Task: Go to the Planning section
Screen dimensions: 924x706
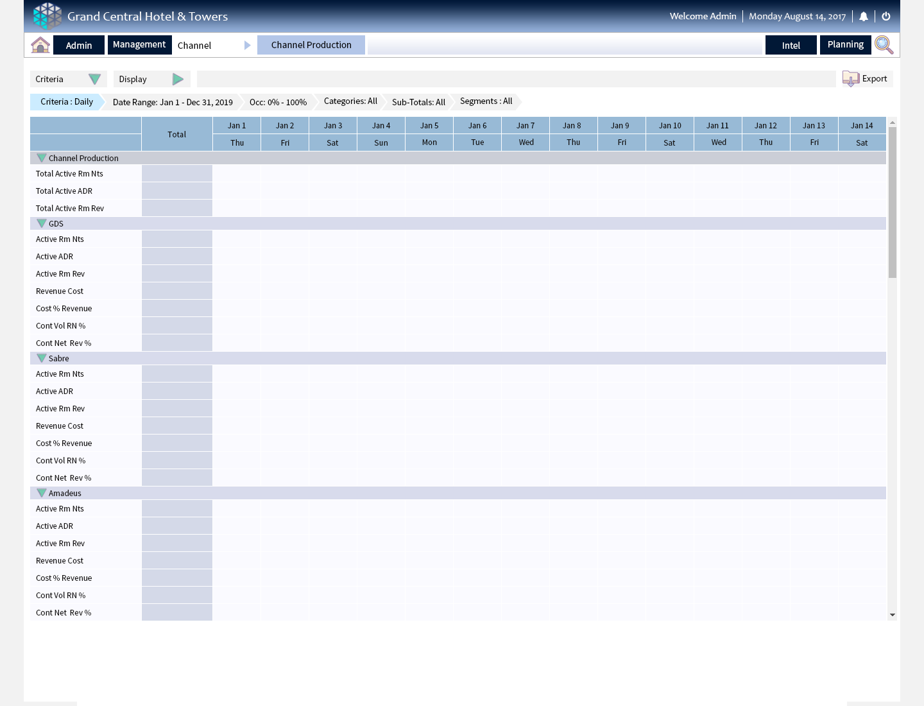Action: click(x=845, y=45)
